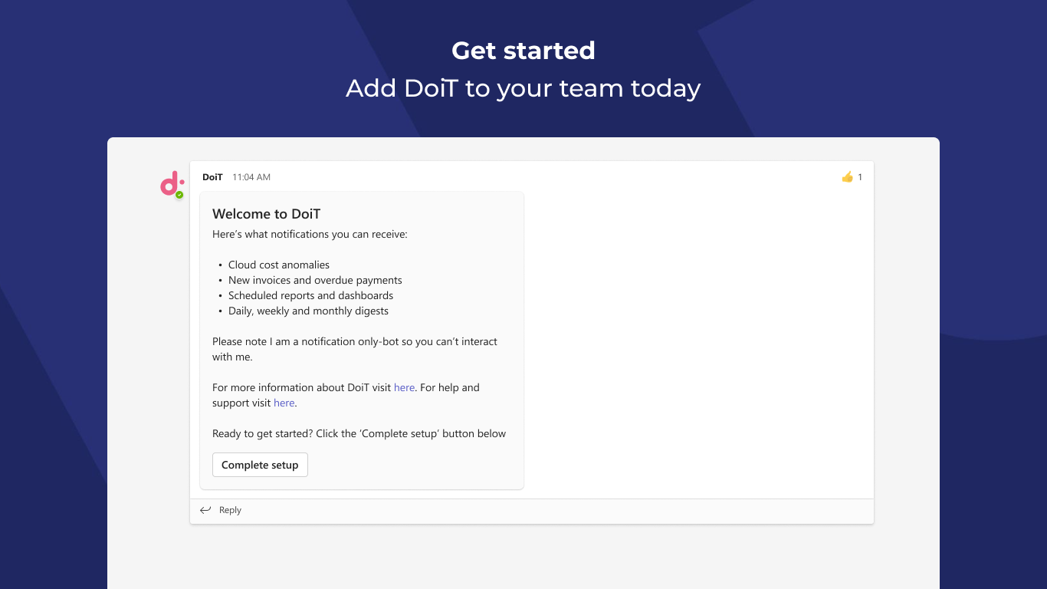This screenshot has width=1047, height=589.
Task: Click the Cloud cost anomalies bullet
Action: click(x=278, y=265)
